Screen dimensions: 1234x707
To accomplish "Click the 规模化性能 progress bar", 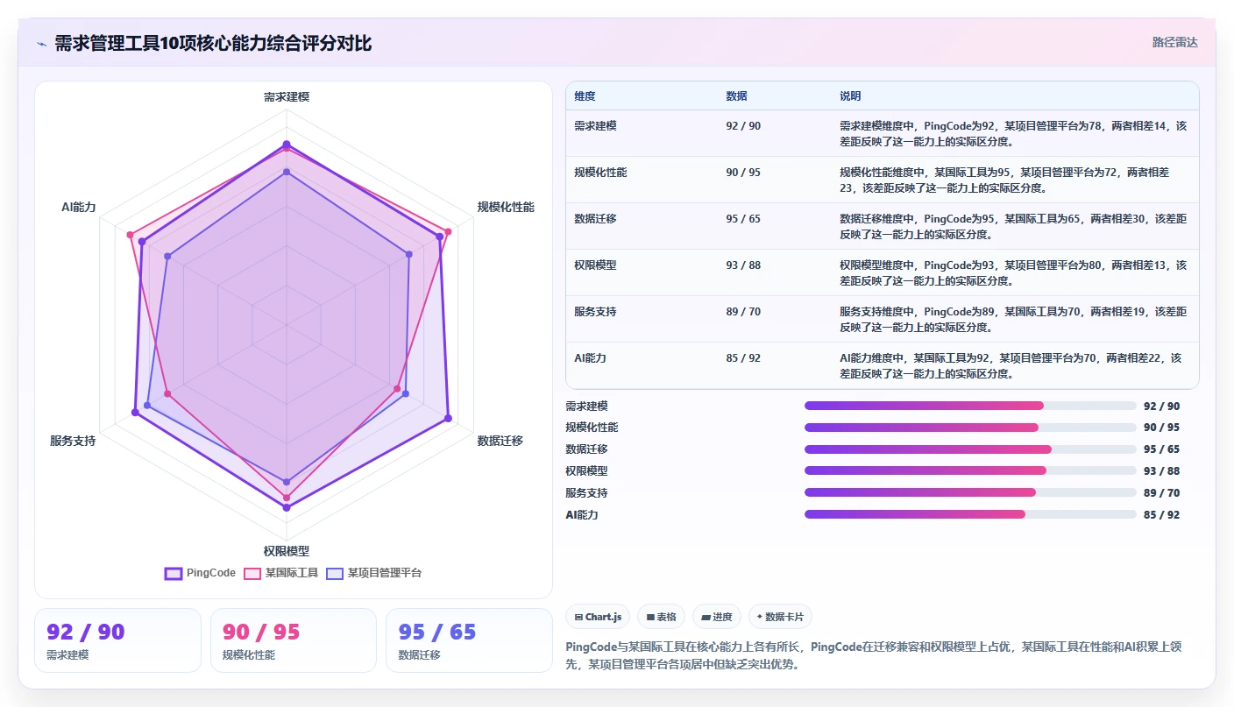I will coord(970,428).
